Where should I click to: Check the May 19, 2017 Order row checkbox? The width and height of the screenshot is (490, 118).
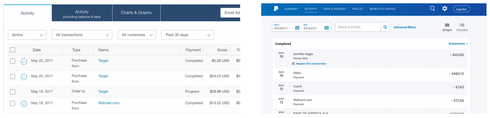[12, 92]
